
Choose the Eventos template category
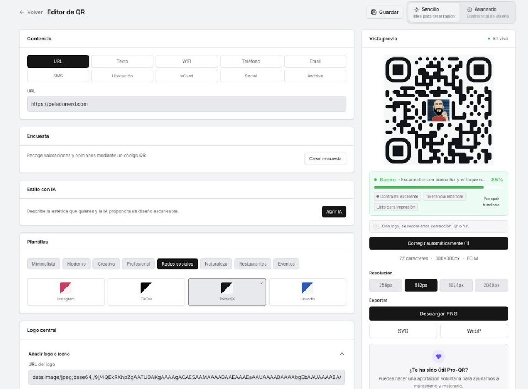pyautogui.click(x=286, y=264)
